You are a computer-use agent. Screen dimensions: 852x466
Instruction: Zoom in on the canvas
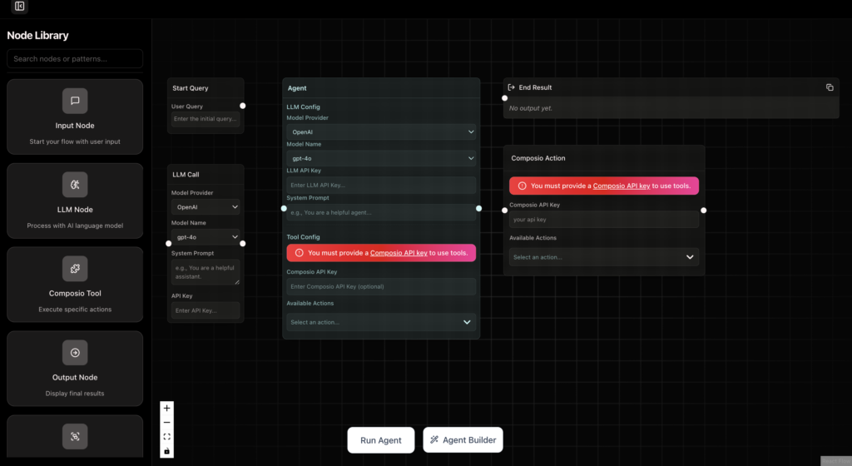point(166,409)
